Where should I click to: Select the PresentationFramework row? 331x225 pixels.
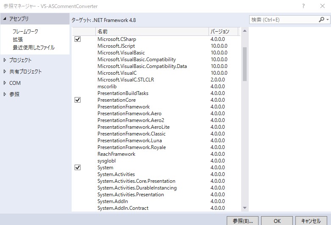pos(156,107)
